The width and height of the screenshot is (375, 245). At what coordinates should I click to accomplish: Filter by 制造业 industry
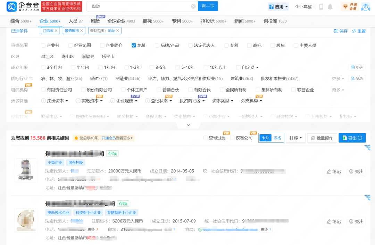click(x=128, y=78)
